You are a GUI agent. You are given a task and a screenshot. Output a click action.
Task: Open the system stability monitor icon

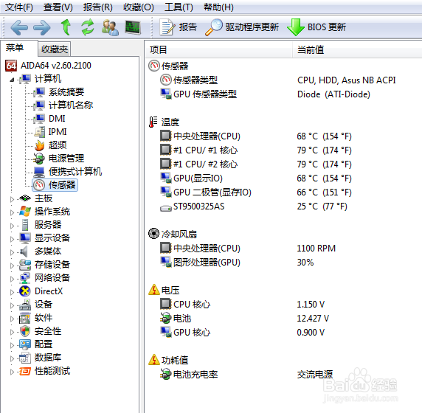133,27
